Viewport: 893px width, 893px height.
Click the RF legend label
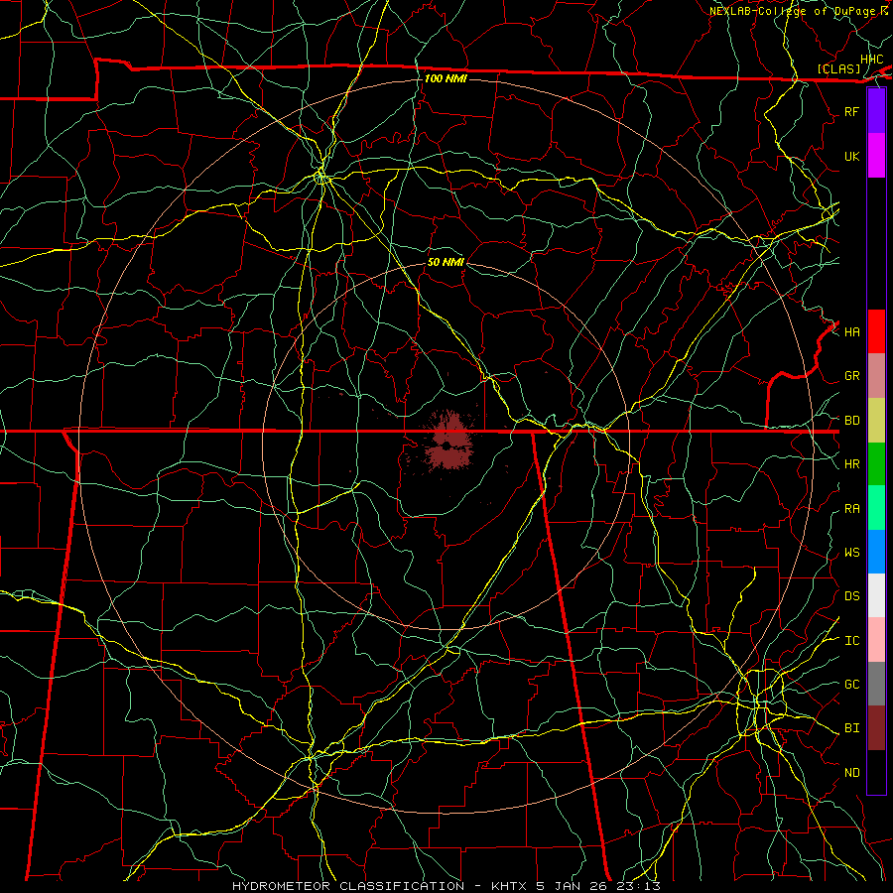(x=852, y=112)
